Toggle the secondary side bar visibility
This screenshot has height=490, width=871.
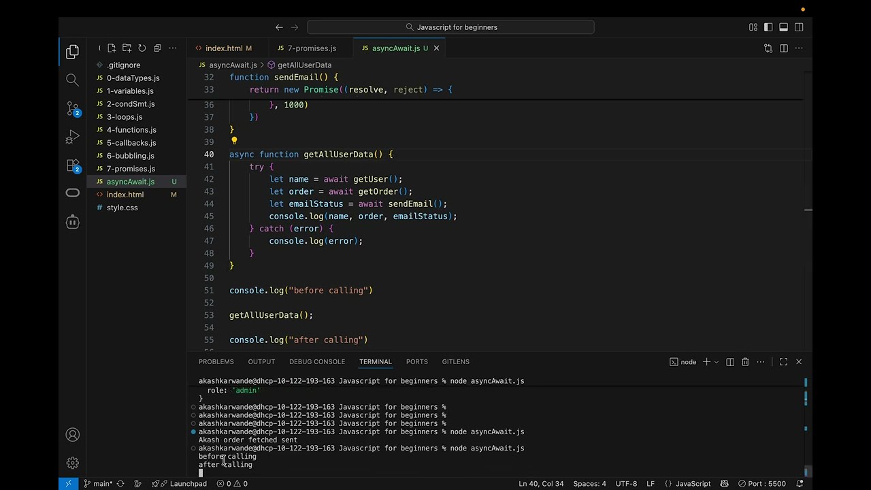[799, 27]
